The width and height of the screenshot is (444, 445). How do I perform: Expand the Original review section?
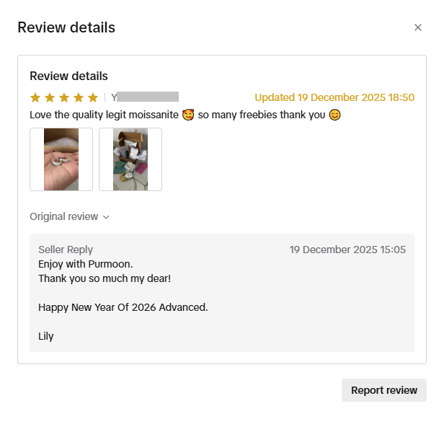point(69,216)
